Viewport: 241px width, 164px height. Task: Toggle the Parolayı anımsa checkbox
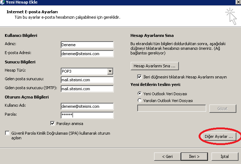pos(52,124)
